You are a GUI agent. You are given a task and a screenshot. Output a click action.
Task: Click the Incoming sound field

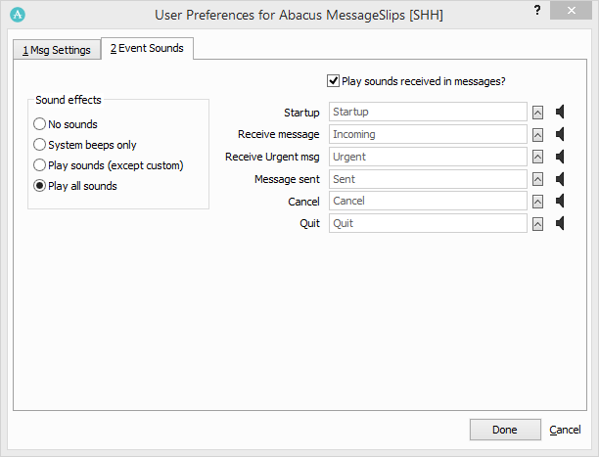click(428, 134)
